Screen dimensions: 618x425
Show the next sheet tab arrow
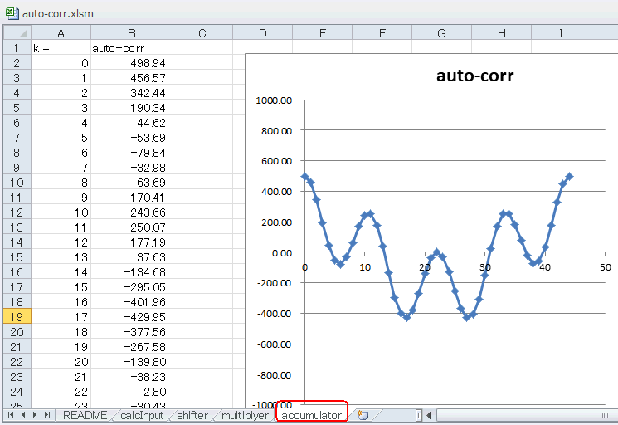(35, 415)
